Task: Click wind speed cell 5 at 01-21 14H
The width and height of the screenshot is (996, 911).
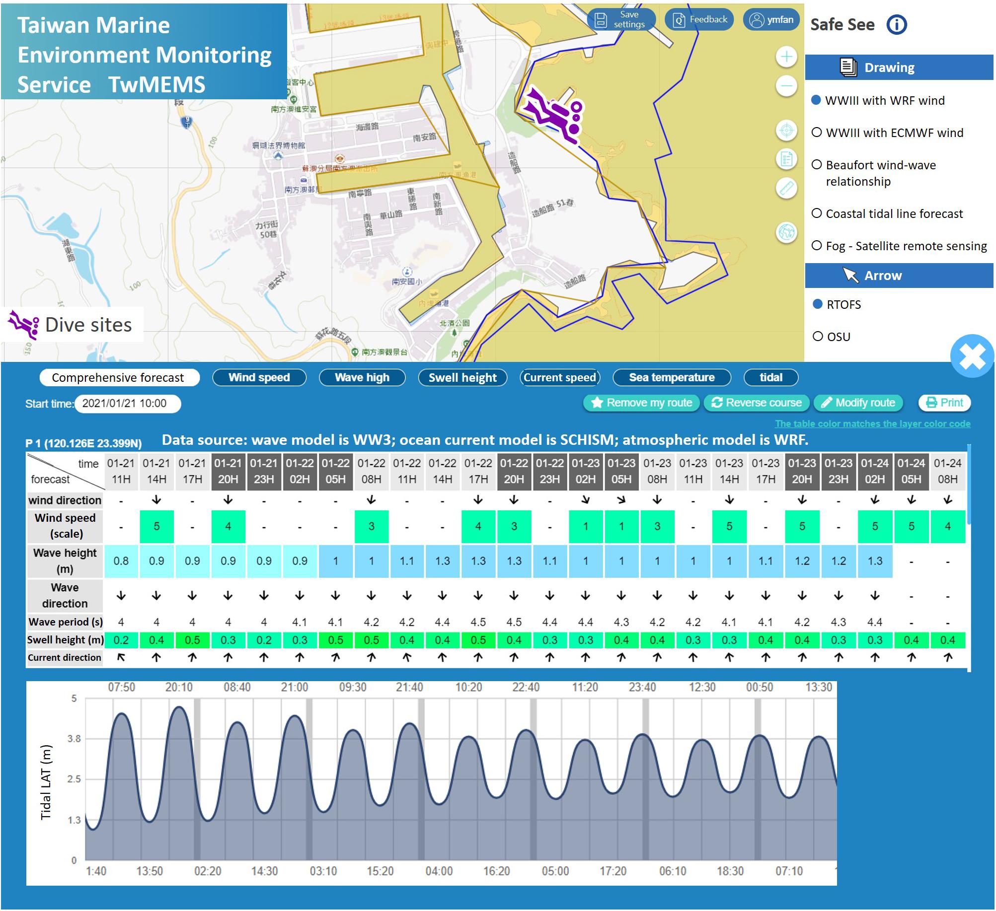Action: point(156,526)
